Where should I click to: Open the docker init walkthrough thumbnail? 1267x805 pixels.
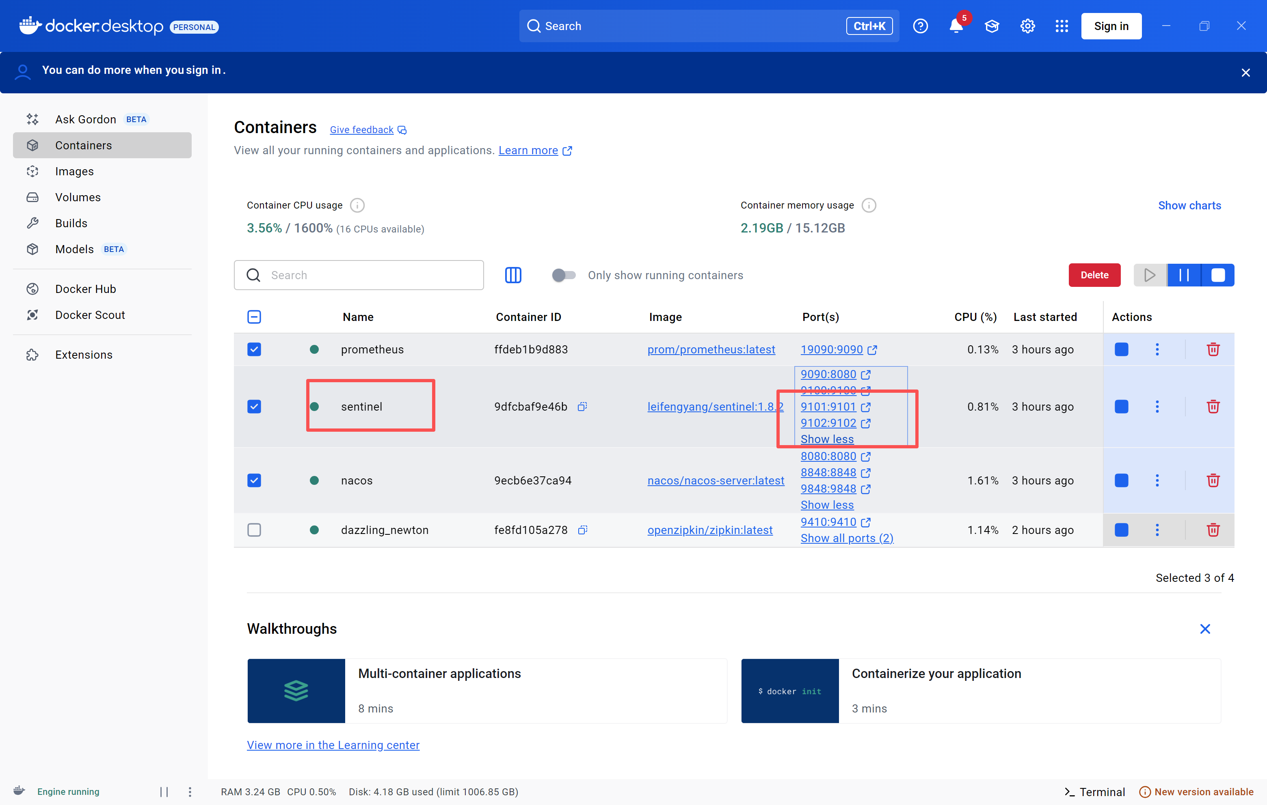coord(790,691)
